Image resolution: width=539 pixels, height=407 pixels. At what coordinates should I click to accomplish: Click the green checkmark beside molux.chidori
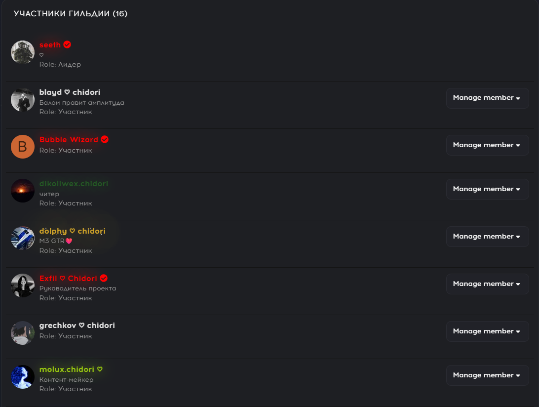pyautogui.click(x=100, y=368)
